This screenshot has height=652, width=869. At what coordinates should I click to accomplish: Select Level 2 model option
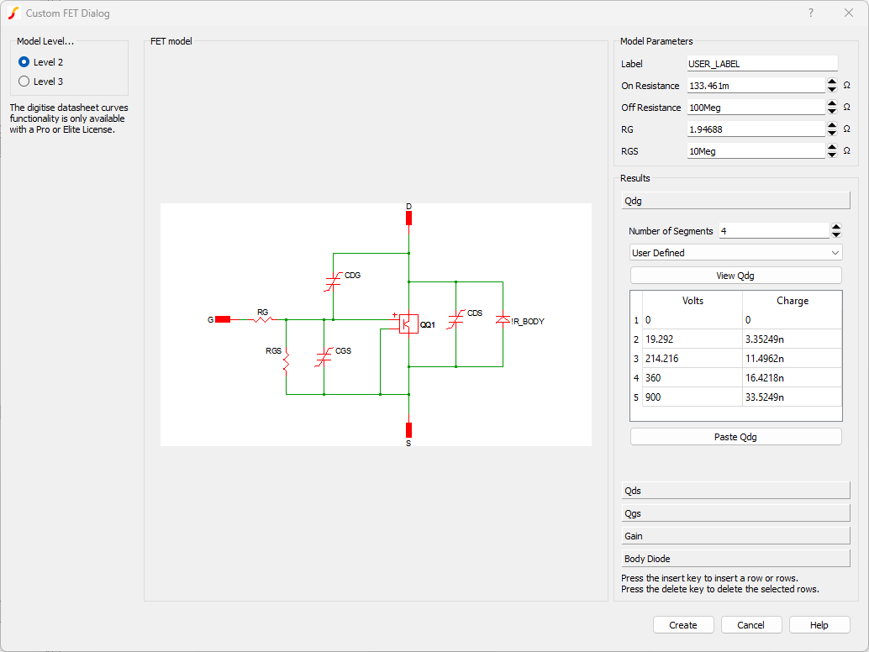[x=24, y=62]
